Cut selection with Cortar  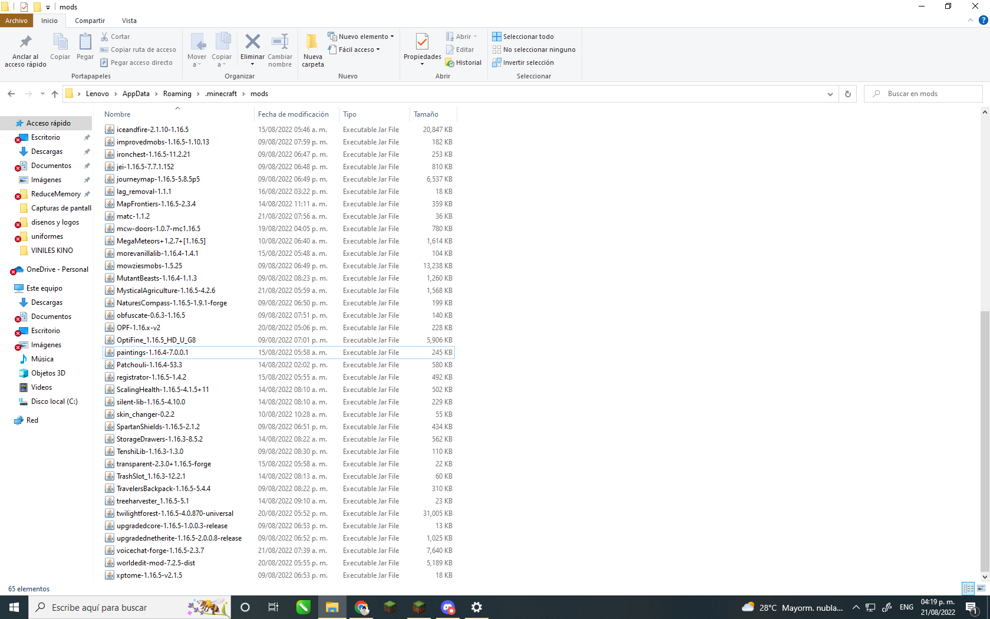pyautogui.click(x=115, y=37)
